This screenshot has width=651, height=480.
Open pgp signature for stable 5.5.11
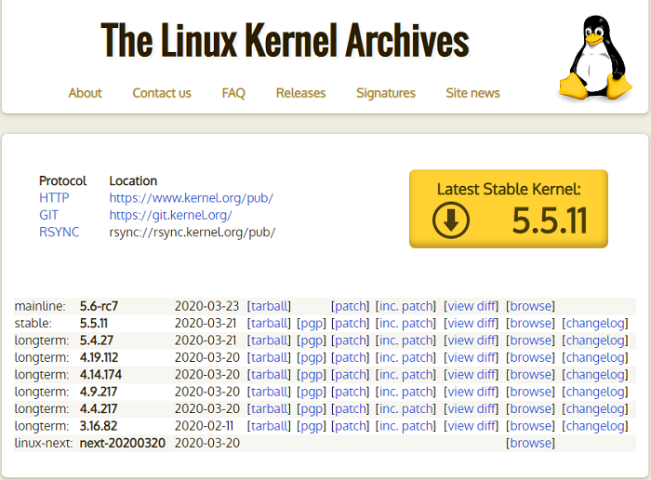pyautogui.click(x=312, y=323)
